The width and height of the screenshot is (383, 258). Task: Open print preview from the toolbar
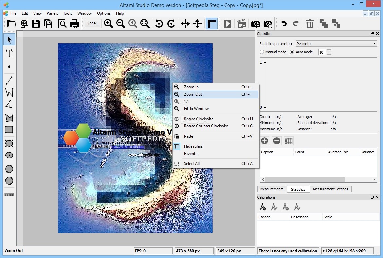coord(62,24)
